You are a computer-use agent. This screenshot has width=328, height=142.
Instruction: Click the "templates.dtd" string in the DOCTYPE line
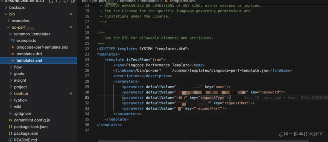(171, 49)
